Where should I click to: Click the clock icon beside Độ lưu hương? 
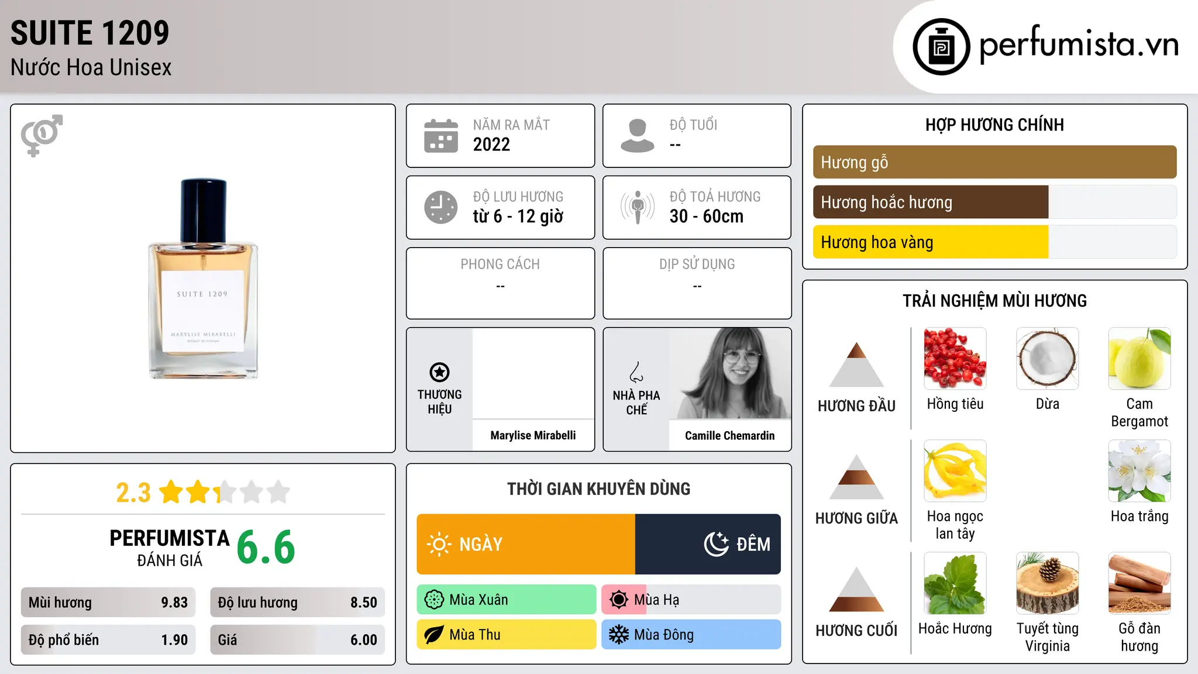(x=441, y=207)
